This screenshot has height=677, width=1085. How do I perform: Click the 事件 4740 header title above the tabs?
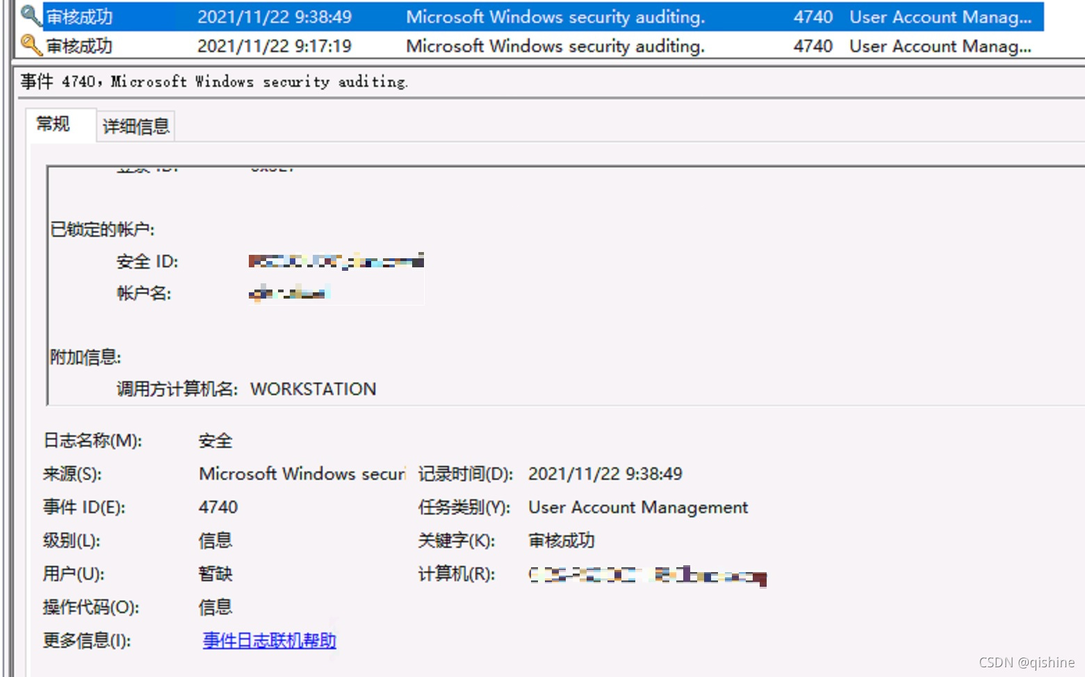[214, 81]
